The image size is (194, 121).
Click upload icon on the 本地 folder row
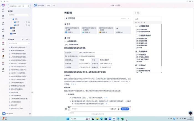pos(27,22)
